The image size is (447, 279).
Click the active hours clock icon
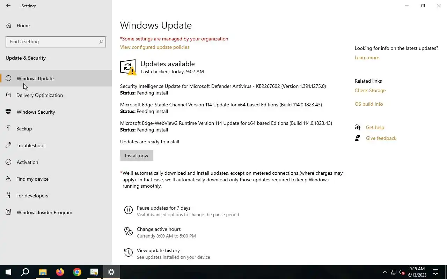[x=129, y=231]
